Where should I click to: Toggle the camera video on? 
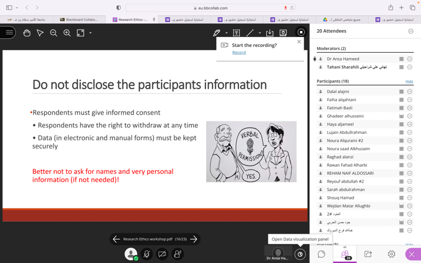[x=162, y=254]
